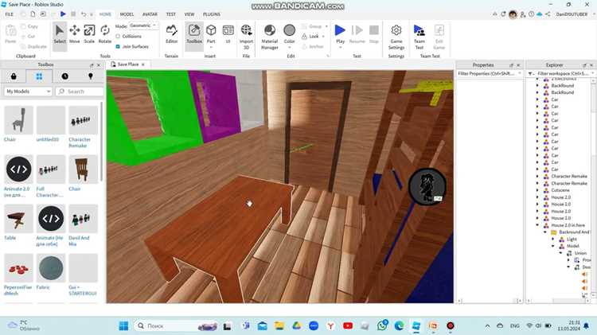Toggle the Collisions checkbox
Viewport: 597px width, 335px height.
pos(118,37)
